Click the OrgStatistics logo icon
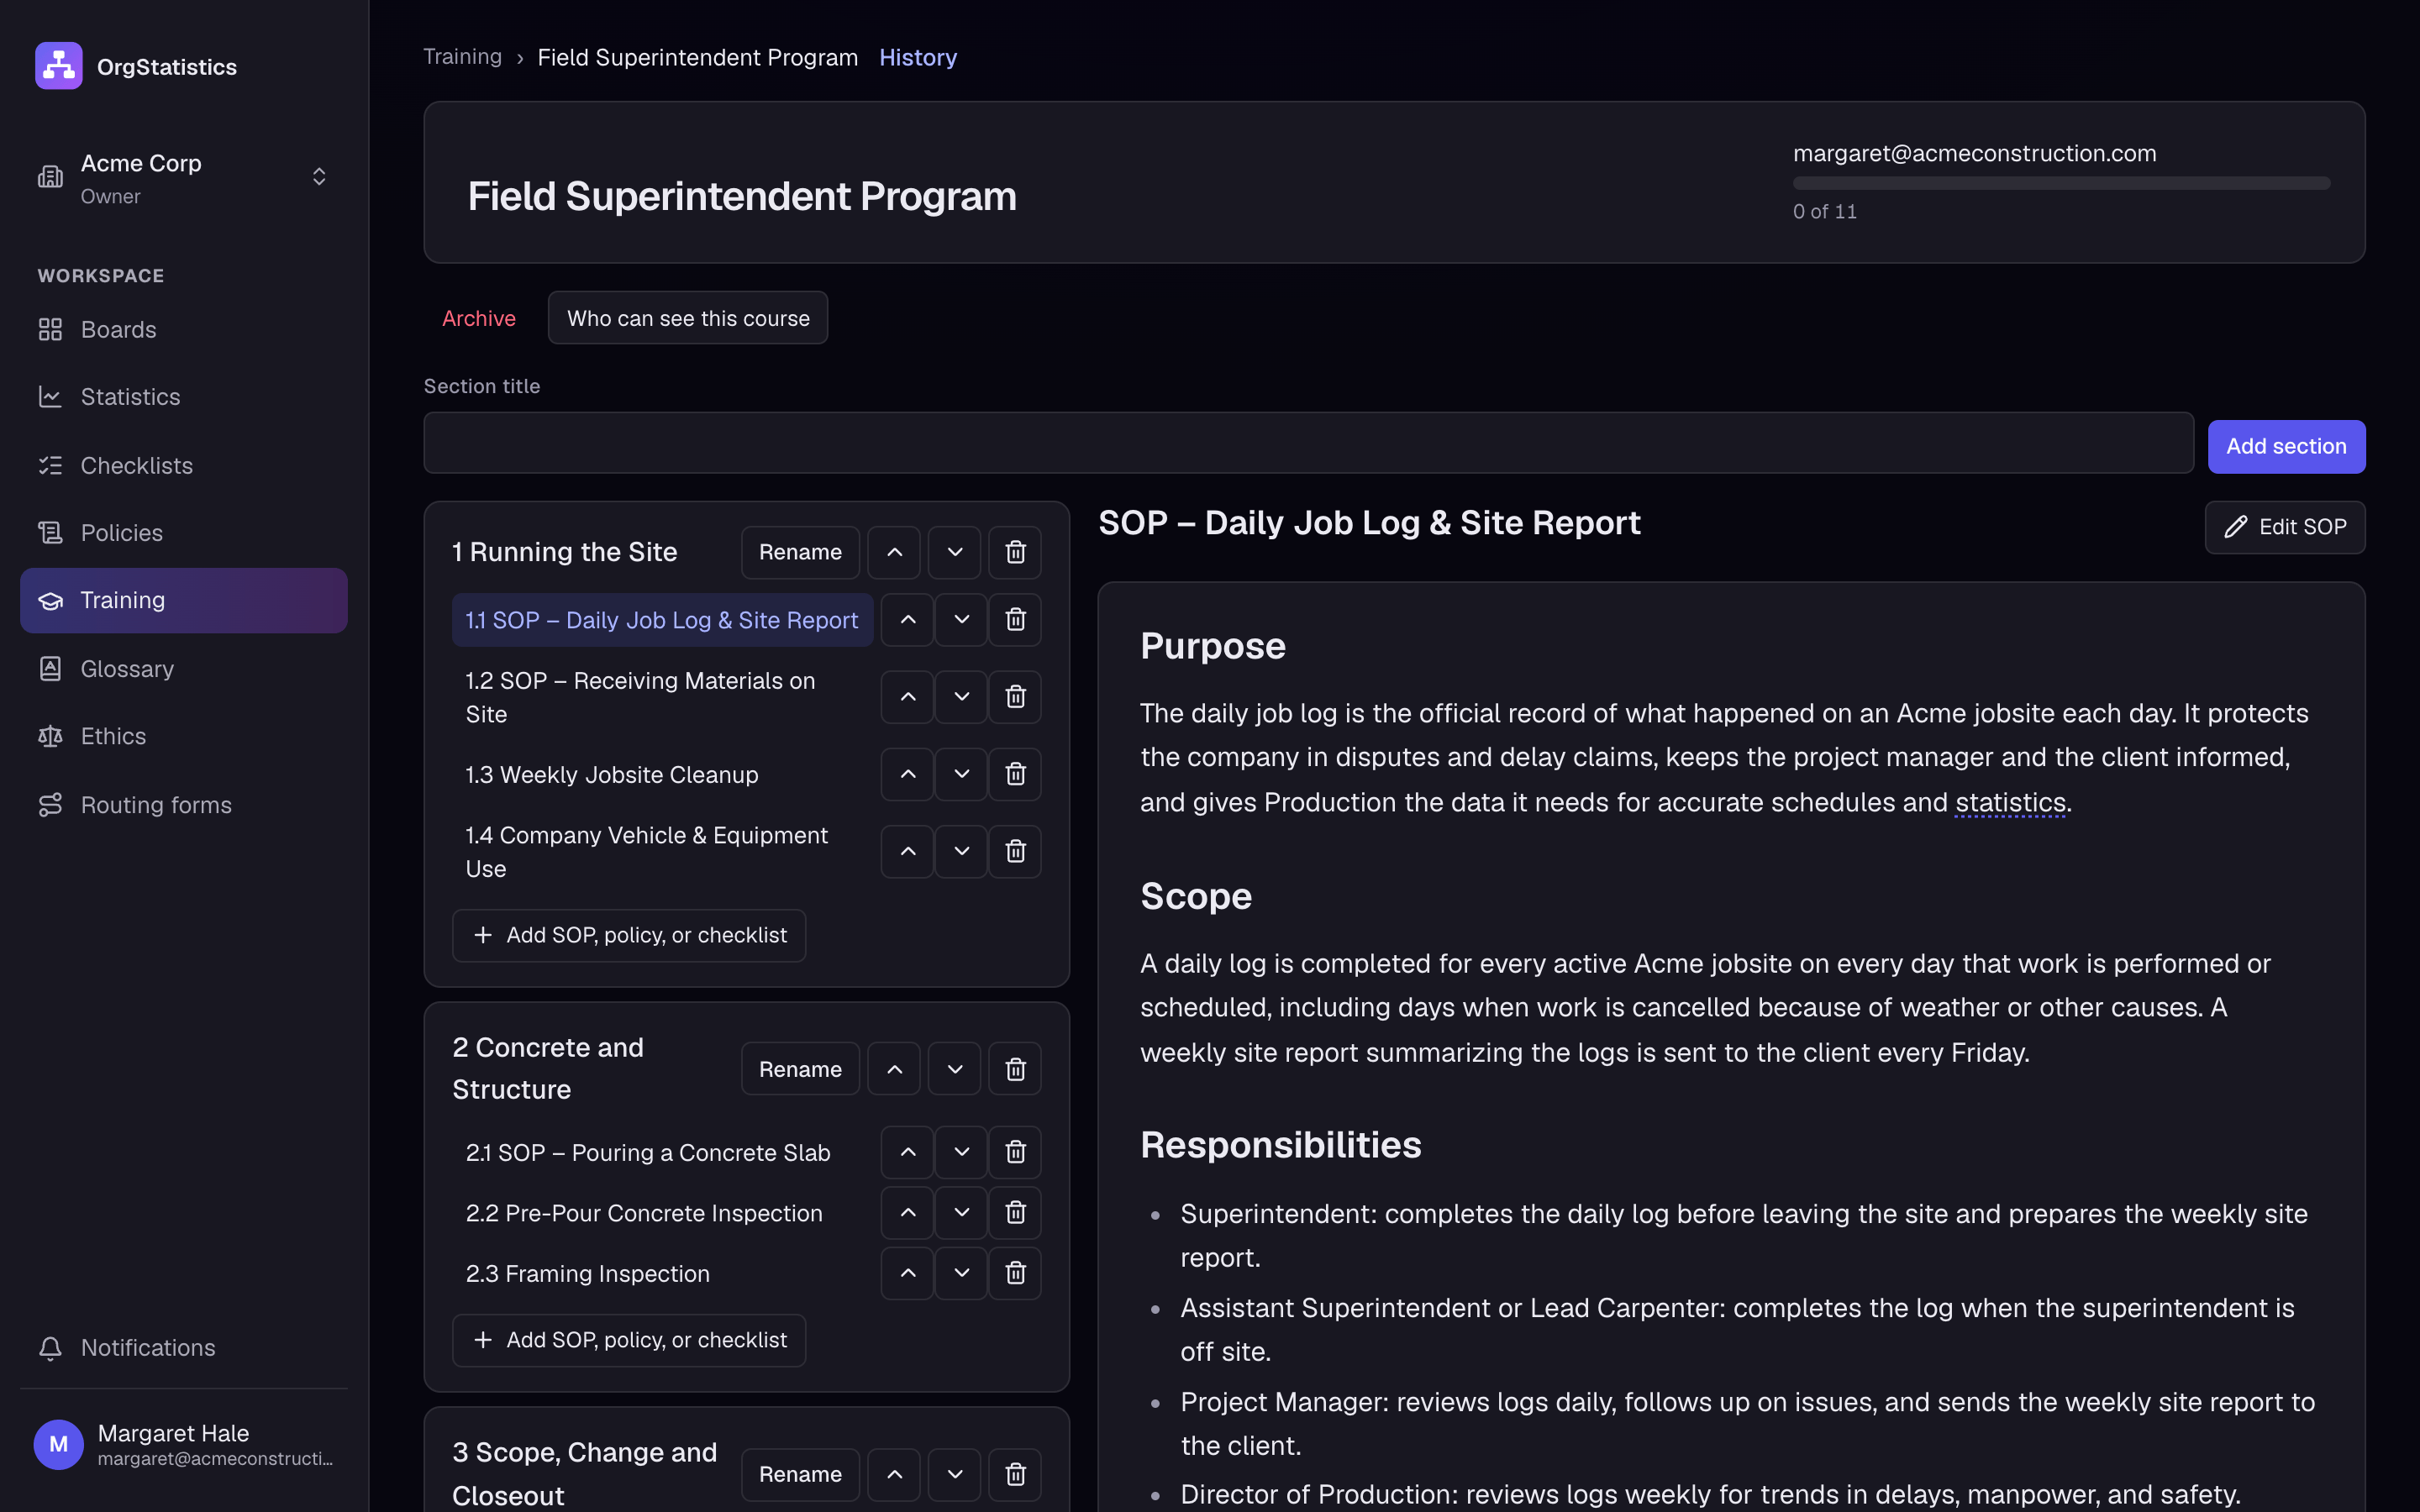 pos(59,66)
